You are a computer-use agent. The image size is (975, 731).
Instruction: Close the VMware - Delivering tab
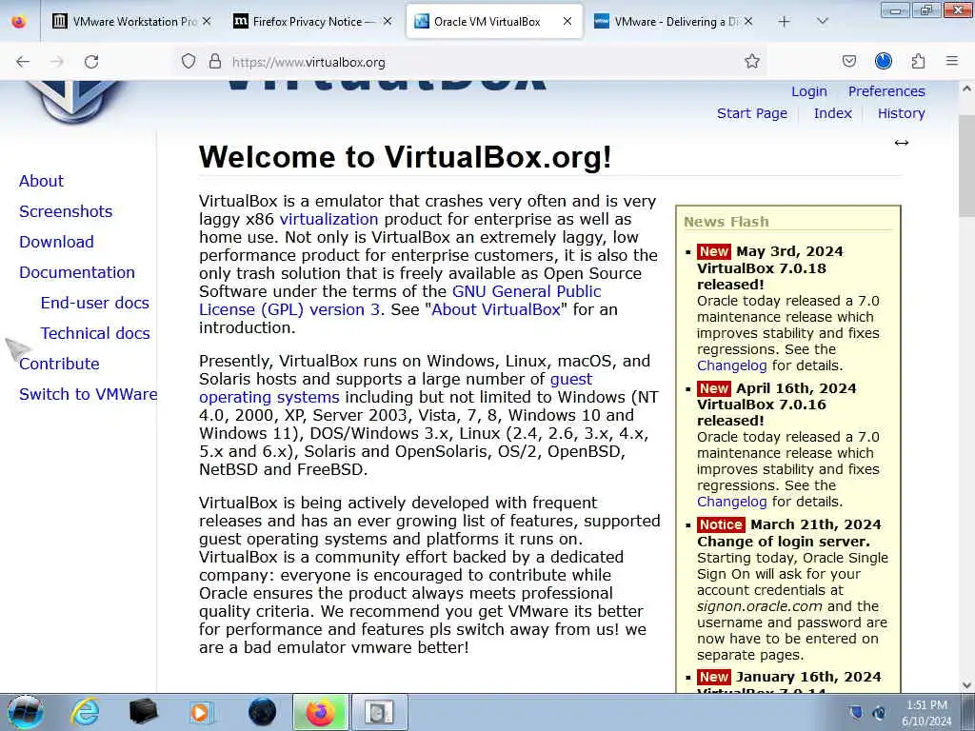748,21
